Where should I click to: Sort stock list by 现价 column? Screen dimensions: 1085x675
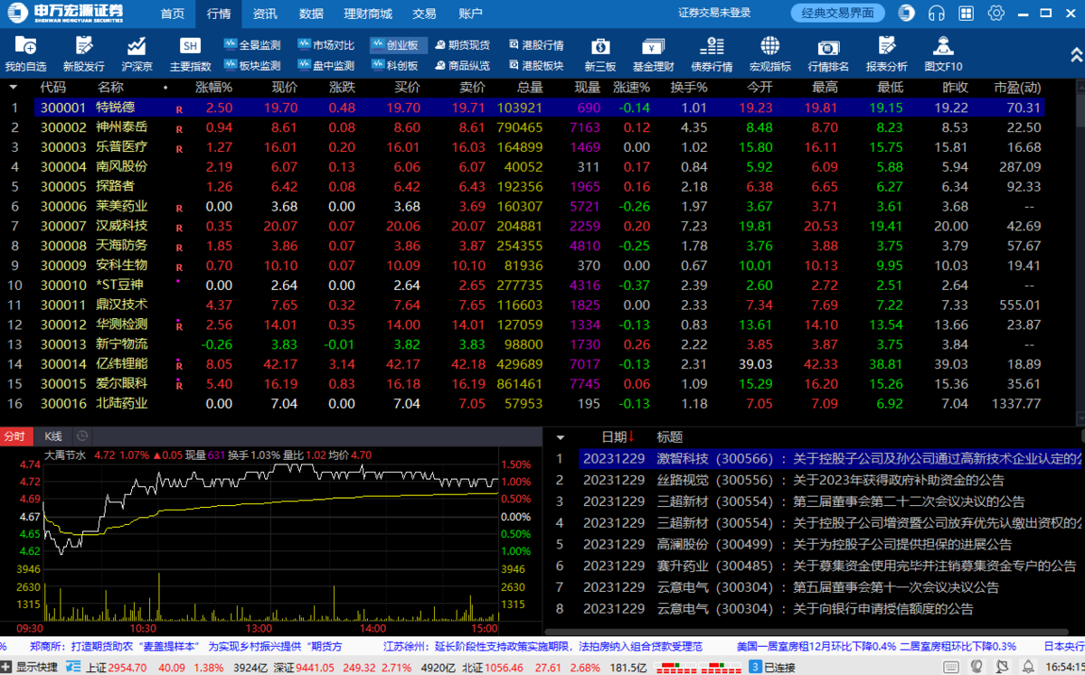click(285, 88)
